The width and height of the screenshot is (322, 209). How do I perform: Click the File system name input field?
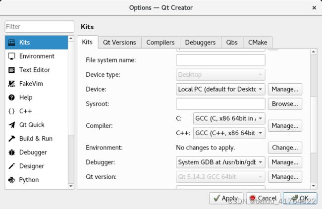click(x=220, y=60)
